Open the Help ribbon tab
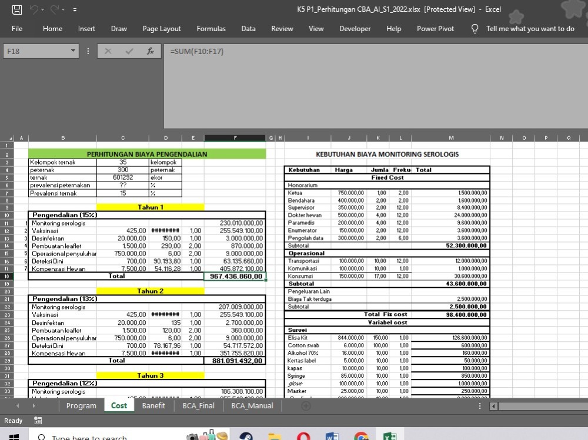The image size is (588, 440). pos(394,29)
